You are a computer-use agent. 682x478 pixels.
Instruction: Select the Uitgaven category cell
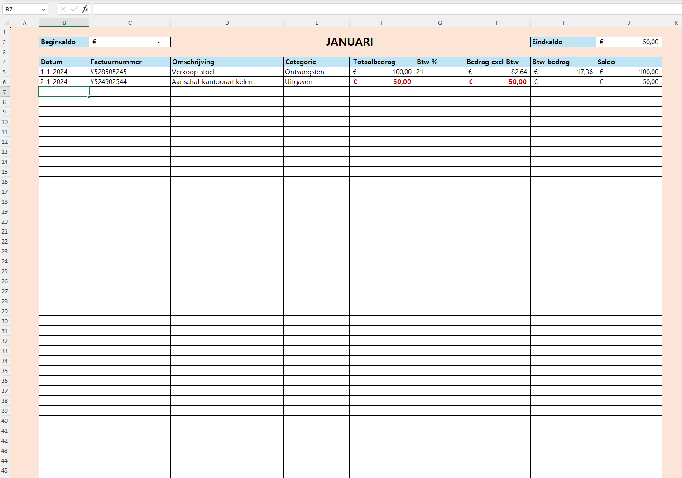pyautogui.click(x=317, y=82)
